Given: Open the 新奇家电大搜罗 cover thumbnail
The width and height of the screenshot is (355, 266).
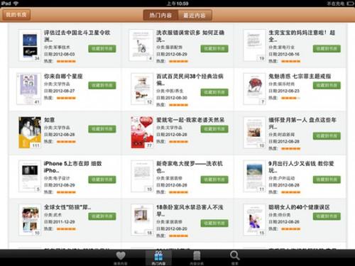Looking at the screenshot, I should [x=142, y=176].
